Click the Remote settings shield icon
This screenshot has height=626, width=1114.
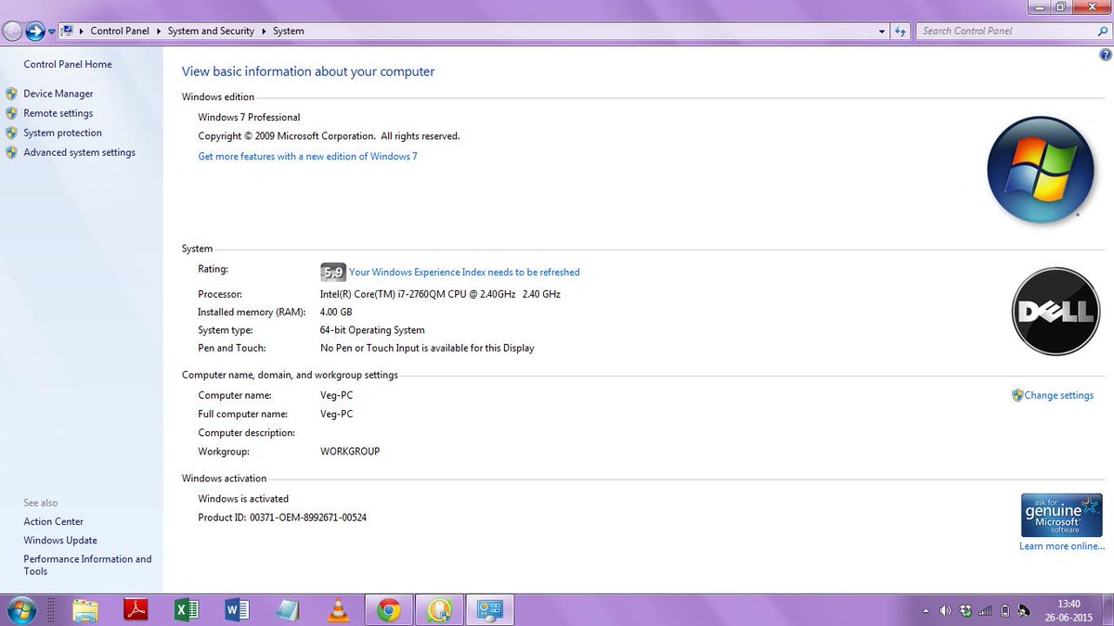(12, 113)
